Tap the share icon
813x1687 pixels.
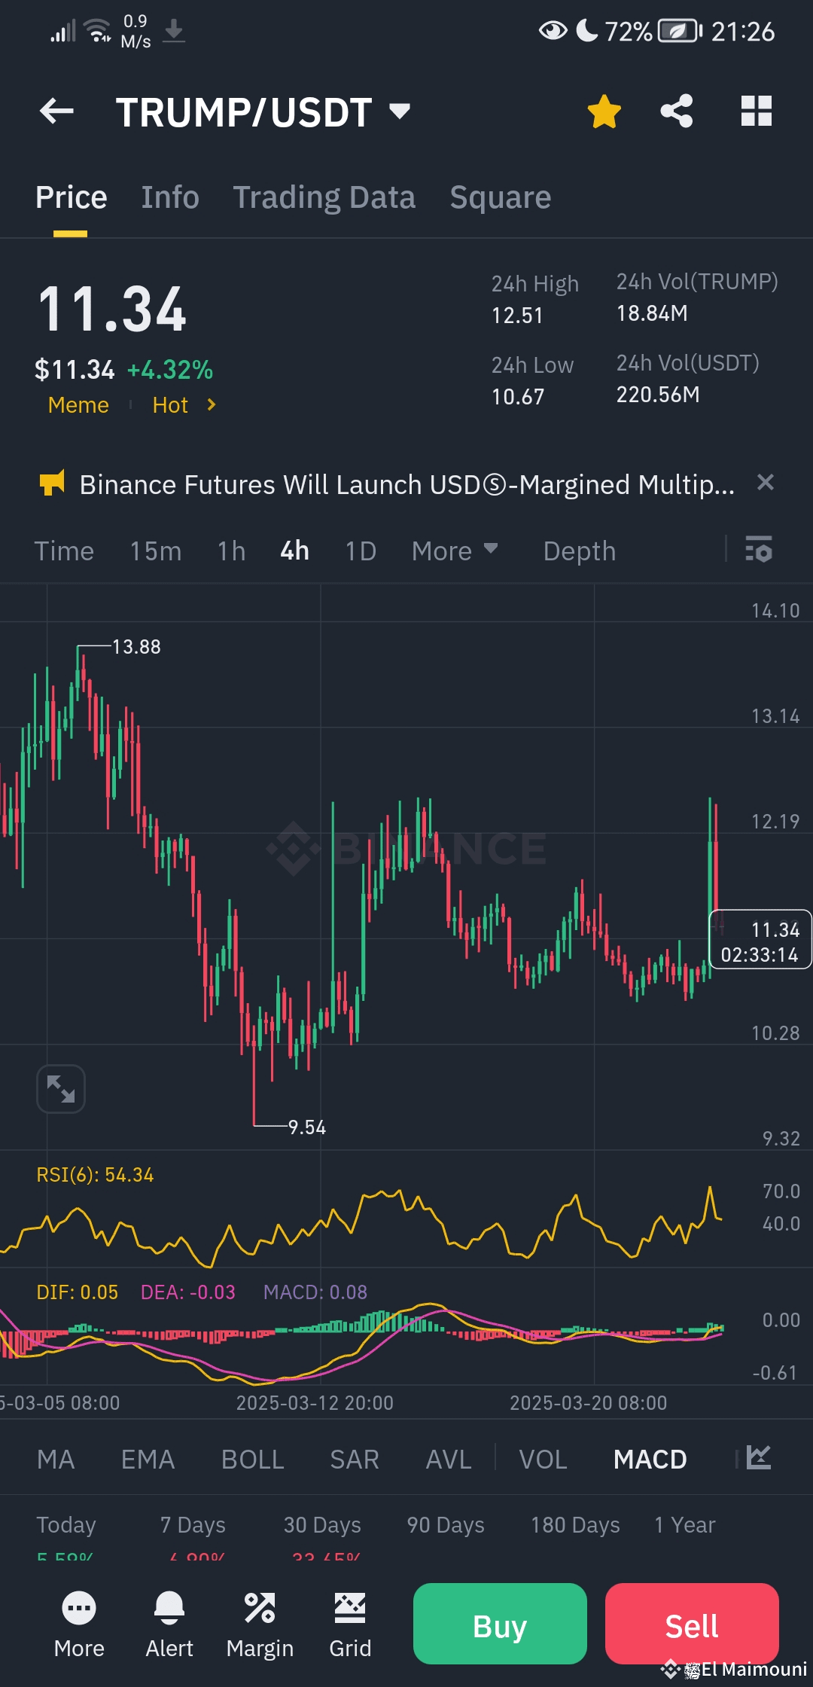pos(677,111)
